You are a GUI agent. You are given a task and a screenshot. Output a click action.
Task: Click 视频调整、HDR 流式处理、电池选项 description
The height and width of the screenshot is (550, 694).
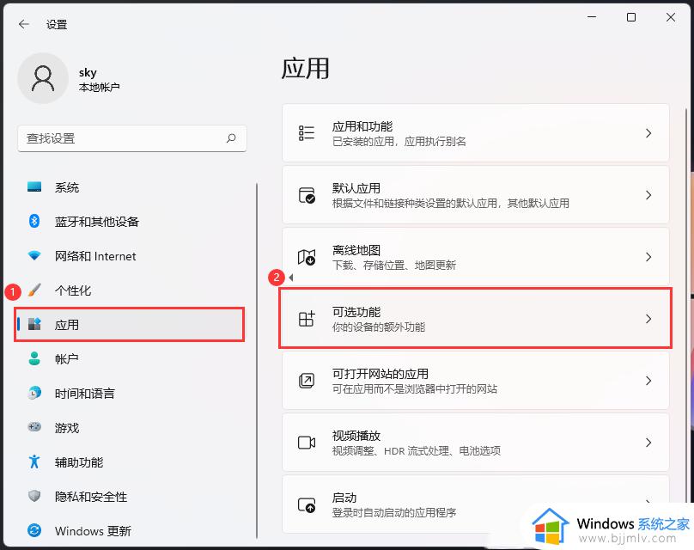416,451
